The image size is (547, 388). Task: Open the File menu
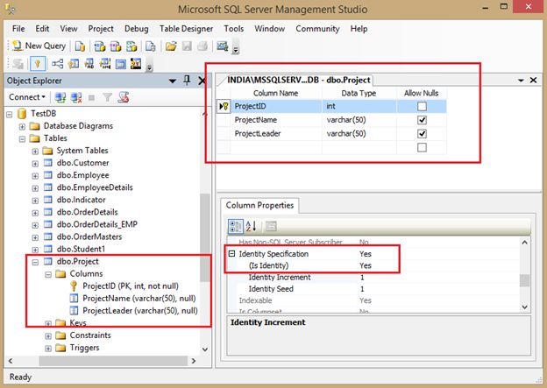tap(18, 29)
